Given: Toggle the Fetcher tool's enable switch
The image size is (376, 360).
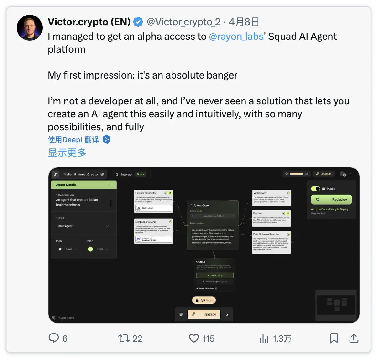Looking at the screenshot, I should click(x=288, y=214).
